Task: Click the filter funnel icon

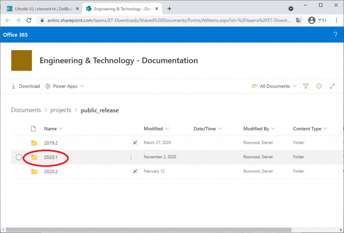Action: tap(305, 86)
